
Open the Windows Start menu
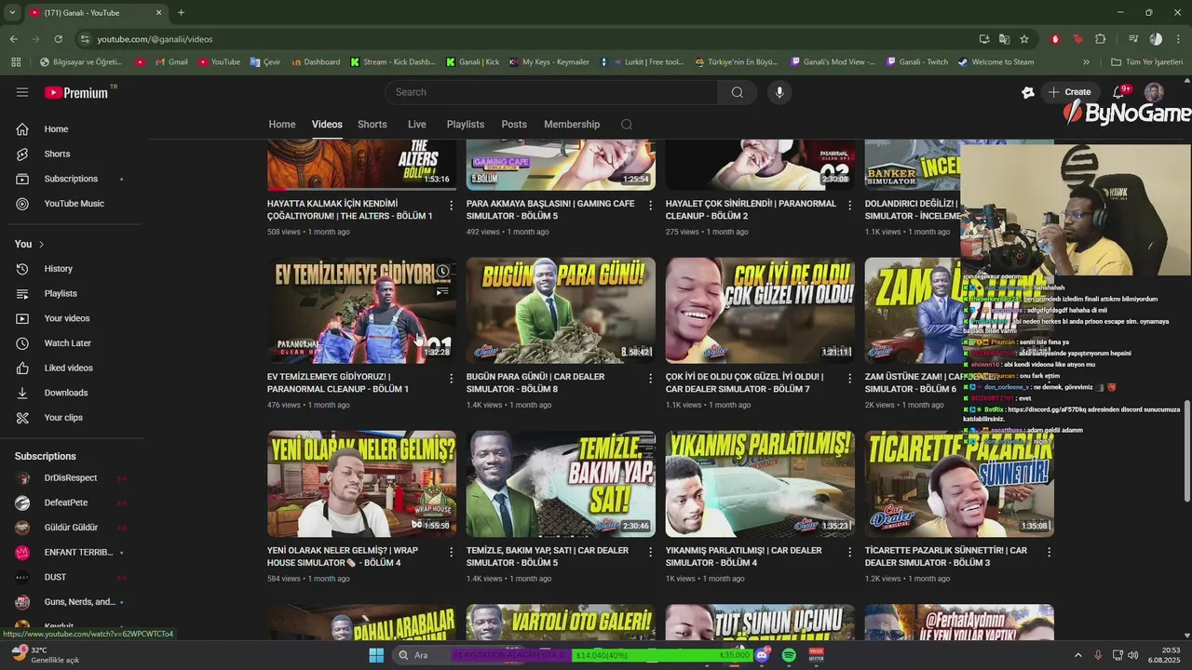click(376, 655)
